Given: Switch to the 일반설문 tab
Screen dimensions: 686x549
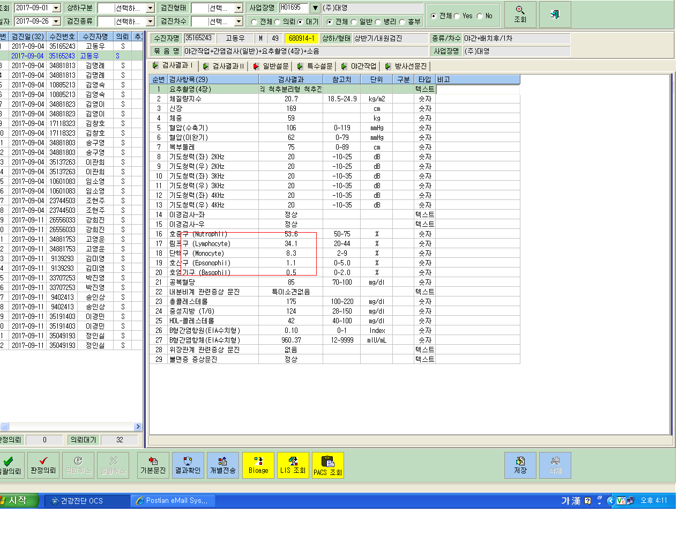Looking at the screenshot, I should [x=271, y=66].
